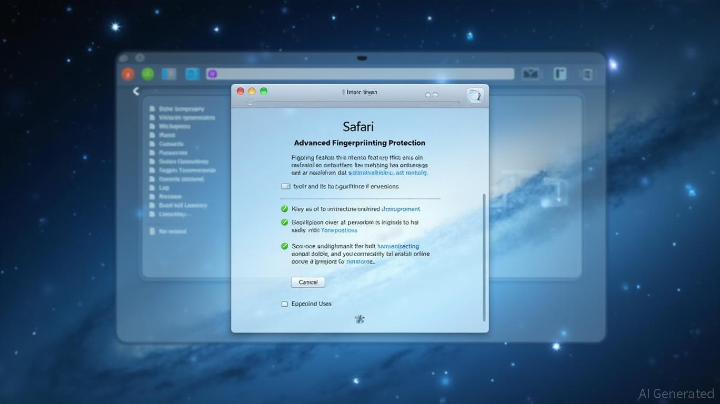Click the reading list icon at toolbar right
The height and width of the screenshot is (404, 720).
(x=588, y=74)
